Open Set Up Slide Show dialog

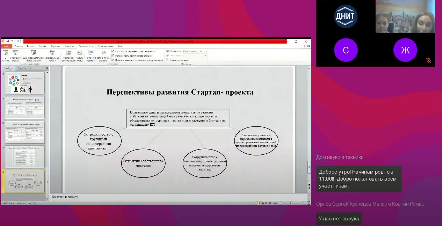coord(68,56)
